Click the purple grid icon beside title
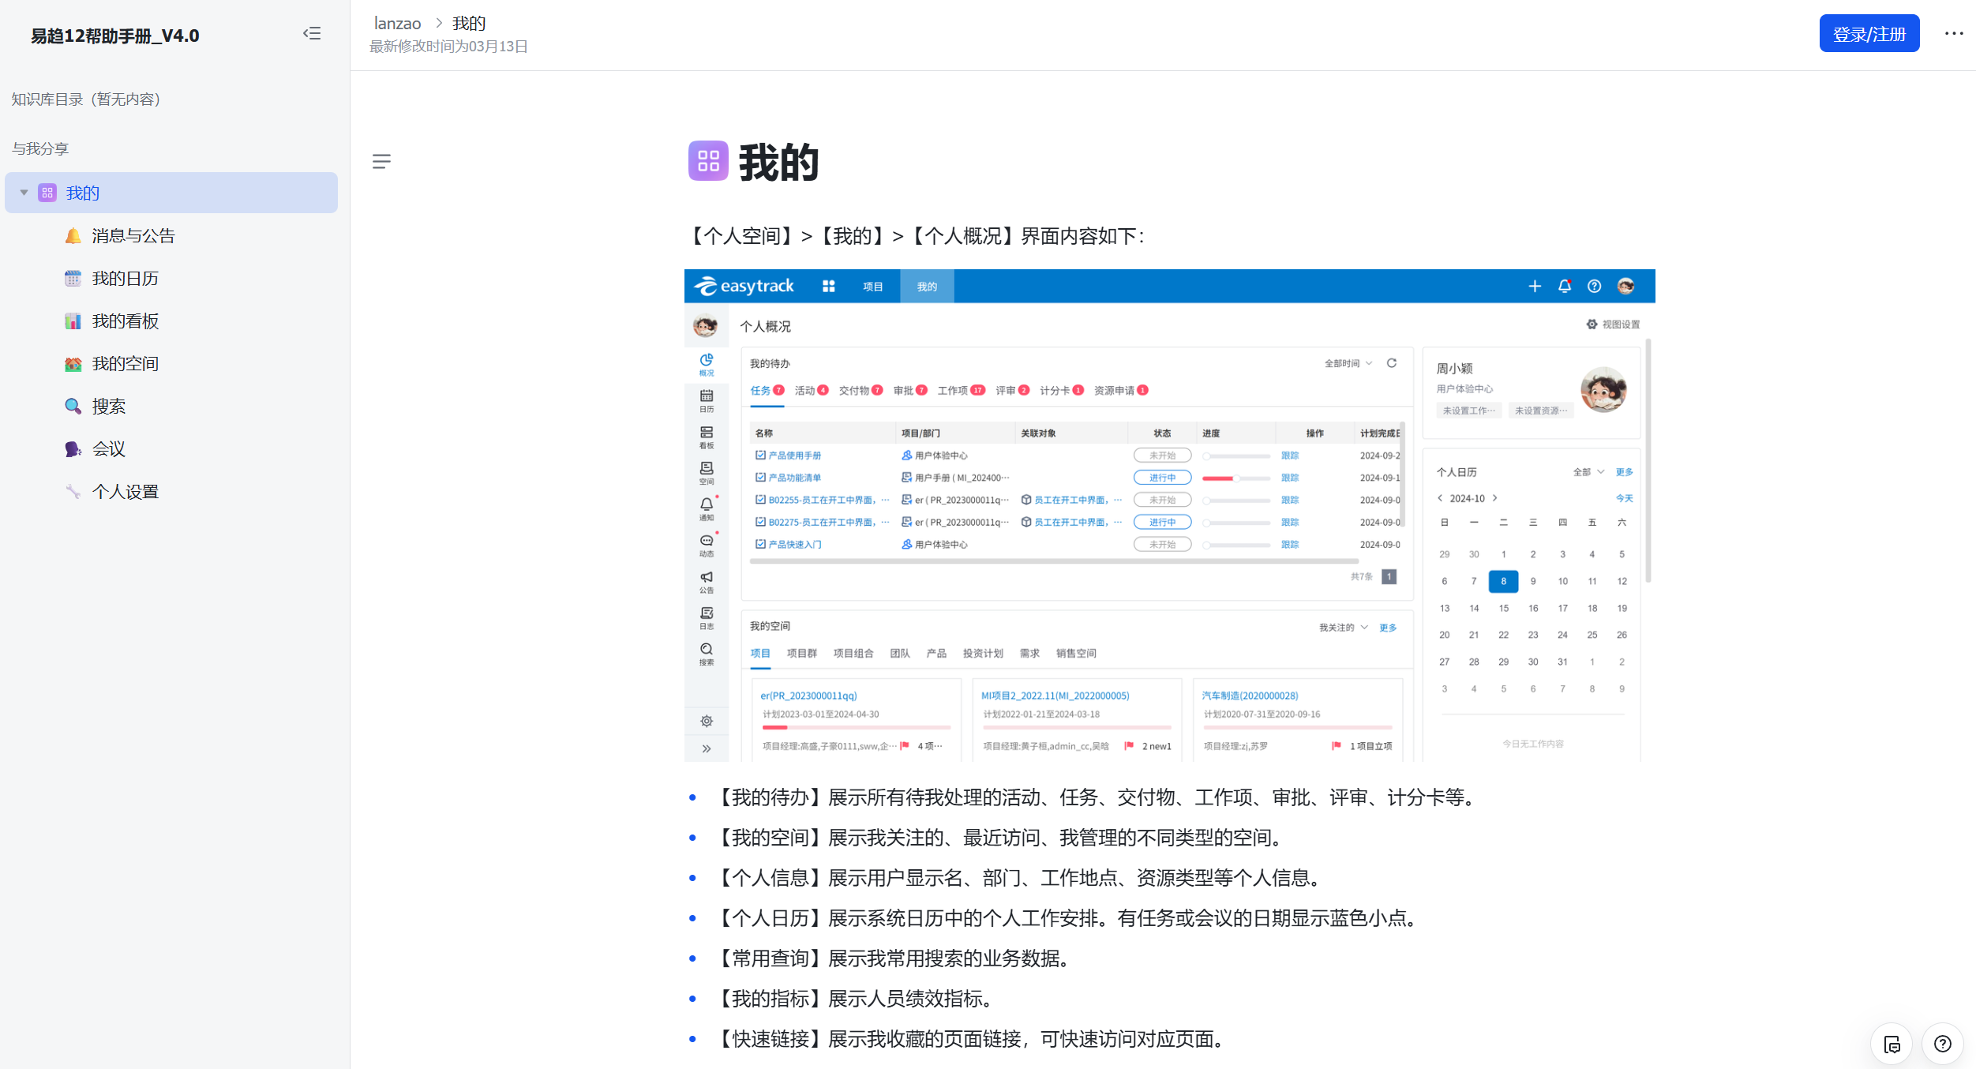Image resolution: width=1976 pixels, height=1069 pixels. coord(708,161)
